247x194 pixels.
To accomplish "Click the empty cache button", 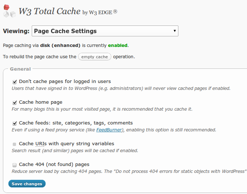I will coord(94,57).
